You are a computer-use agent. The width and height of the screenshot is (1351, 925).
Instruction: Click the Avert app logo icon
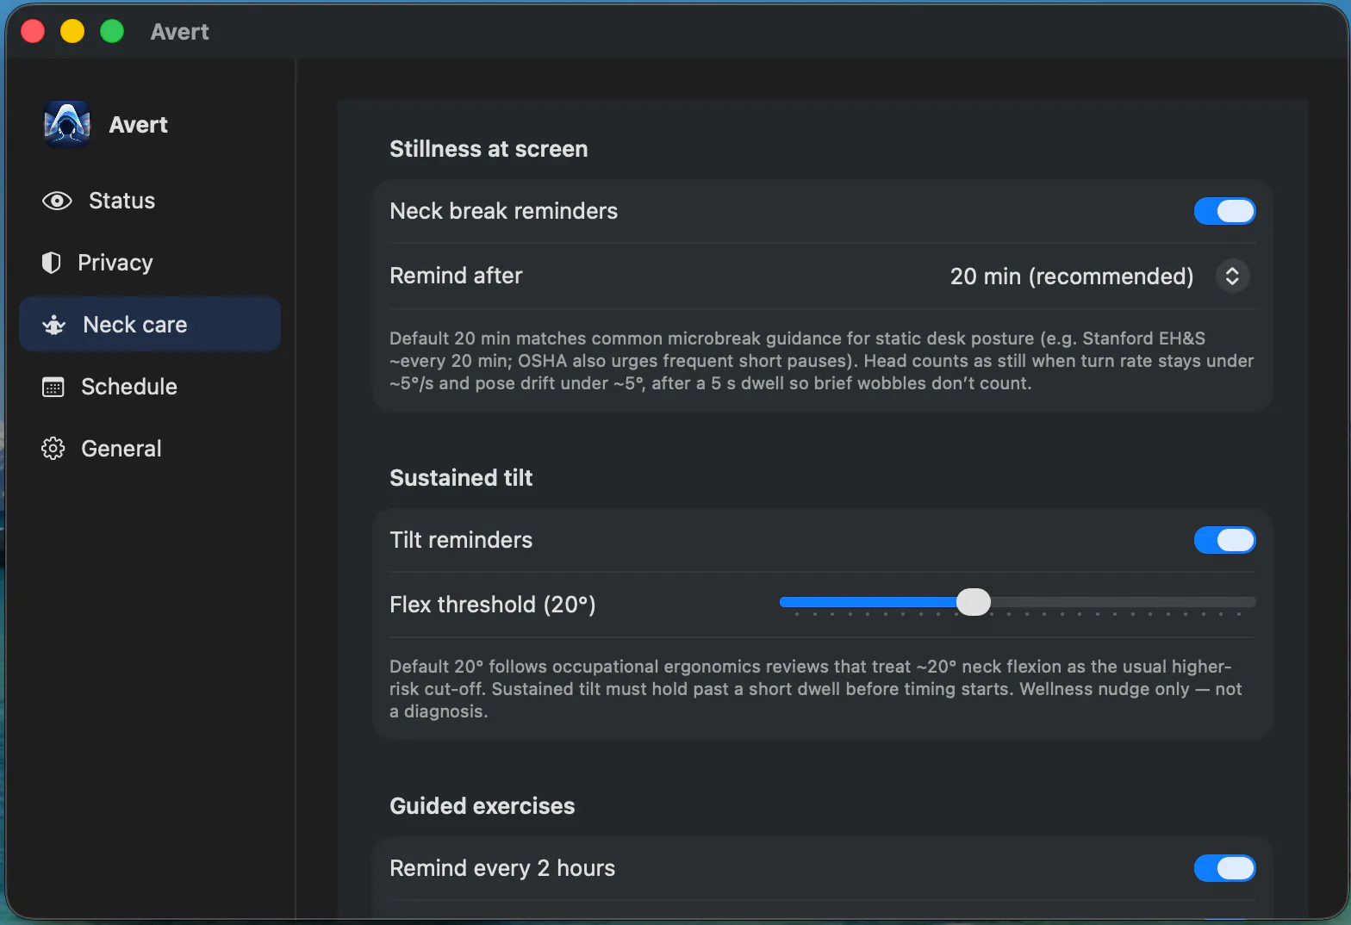[x=67, y=125]
